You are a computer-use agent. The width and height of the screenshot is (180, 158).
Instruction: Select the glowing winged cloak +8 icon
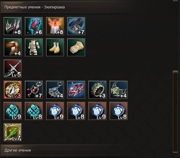click(x=55, y=26)
